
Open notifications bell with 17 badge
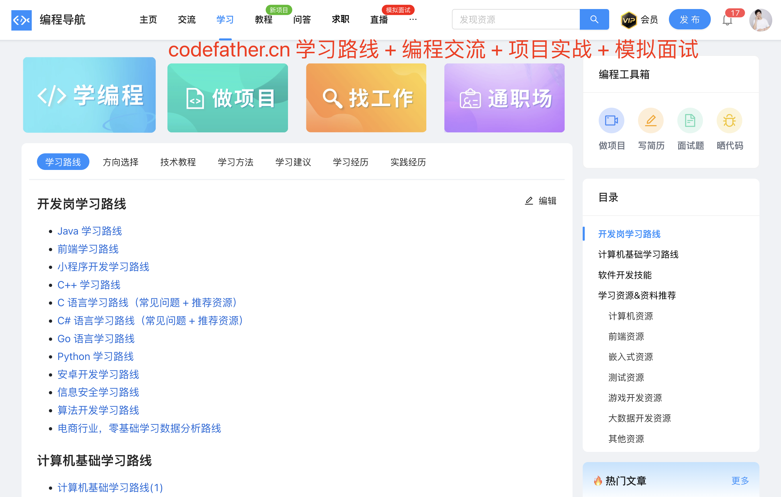[727, 20]
